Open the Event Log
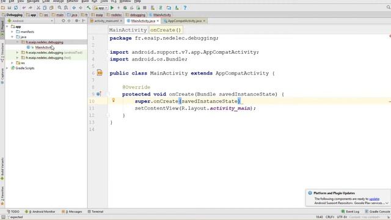The height and width of the screenshot is (220, 391). (x=350, y=211)
